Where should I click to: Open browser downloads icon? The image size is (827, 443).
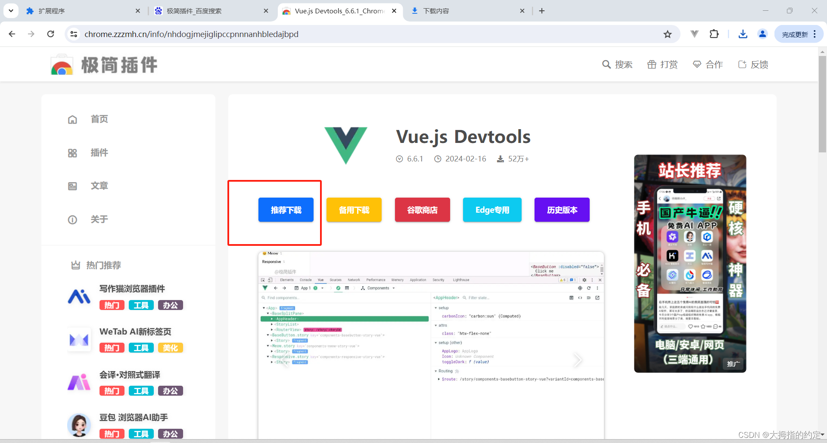point(743,34)
